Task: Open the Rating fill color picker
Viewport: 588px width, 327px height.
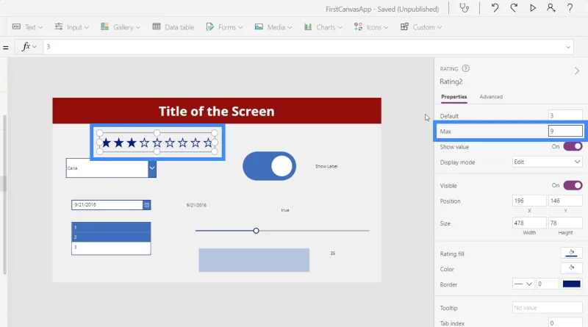Action: tap(571, 253)
